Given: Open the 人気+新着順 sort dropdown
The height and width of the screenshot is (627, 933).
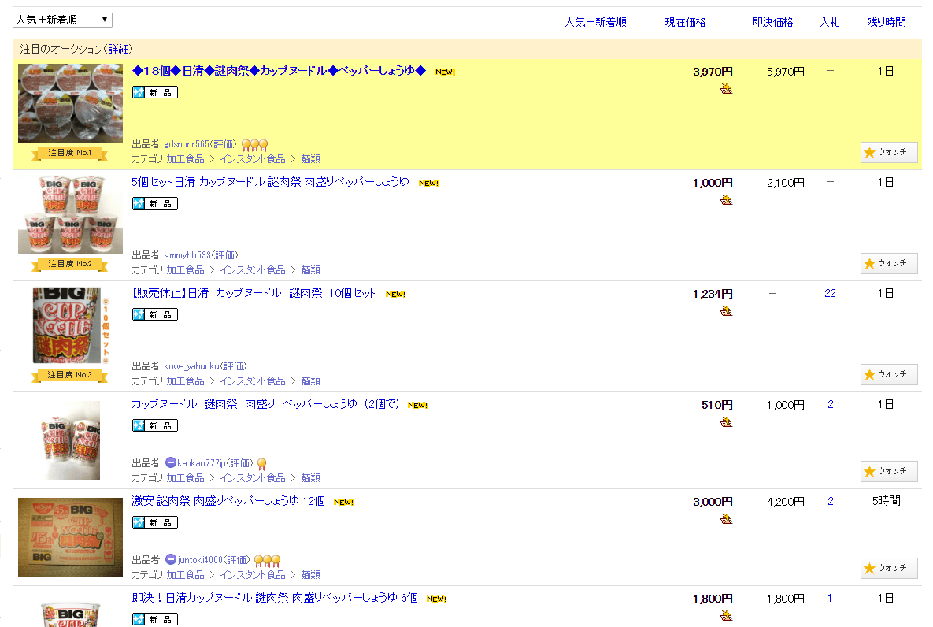Looking at the screenshot, I should click(x=62, y=20).
